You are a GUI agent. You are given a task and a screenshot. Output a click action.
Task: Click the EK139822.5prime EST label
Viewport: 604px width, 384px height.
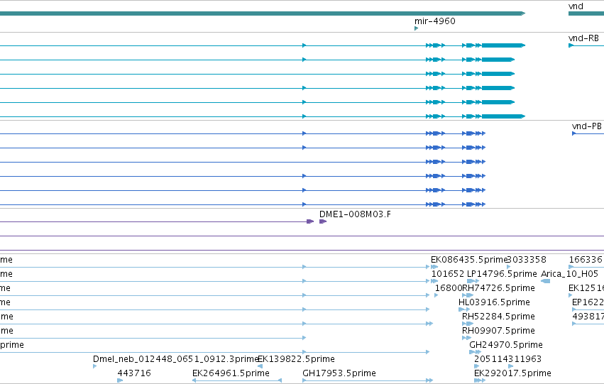pos(296,359)
